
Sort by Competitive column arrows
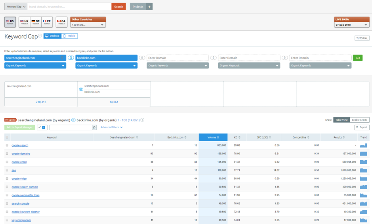[308, 137]
